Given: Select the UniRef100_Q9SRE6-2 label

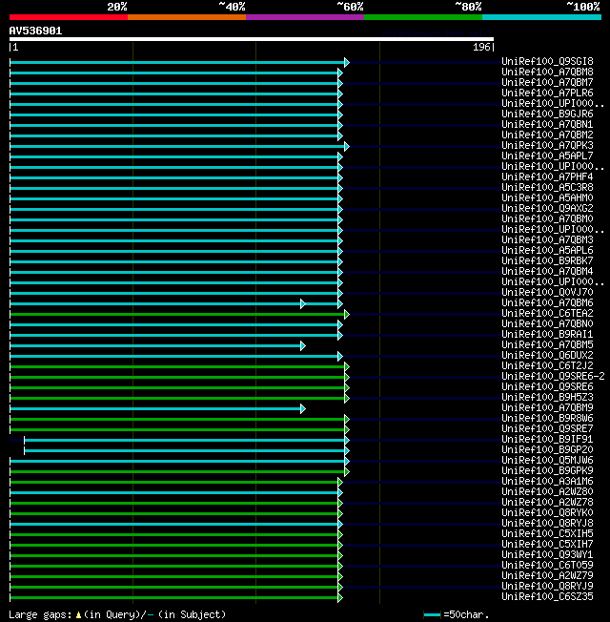Looking at the screenshot, I should 554,377.
